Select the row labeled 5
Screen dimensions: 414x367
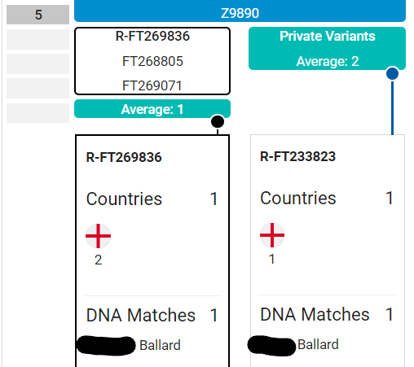click(37, 15)
